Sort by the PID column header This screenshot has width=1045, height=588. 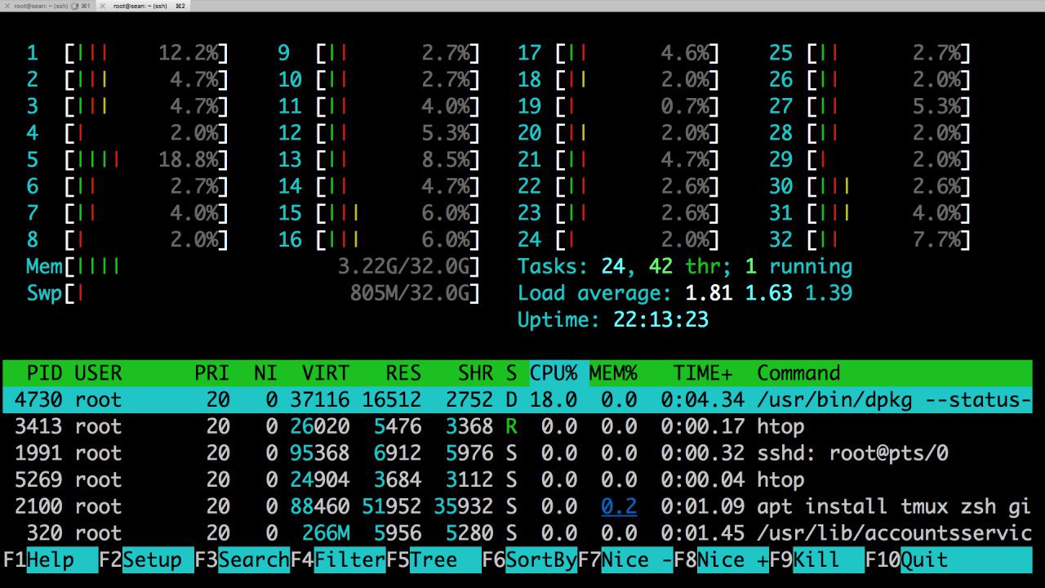[45, 373]
